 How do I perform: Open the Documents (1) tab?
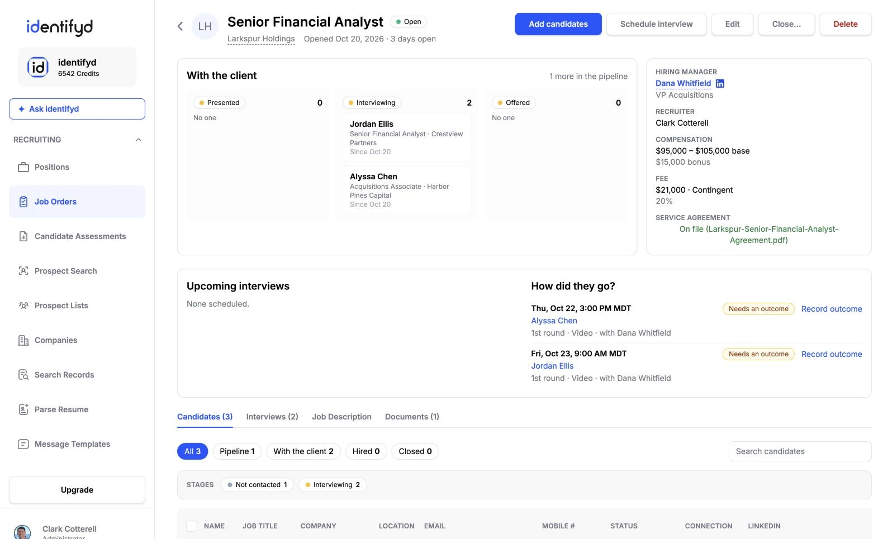[x=412, y=417]
